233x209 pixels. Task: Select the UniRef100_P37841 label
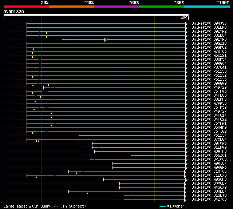click(209, 68)
